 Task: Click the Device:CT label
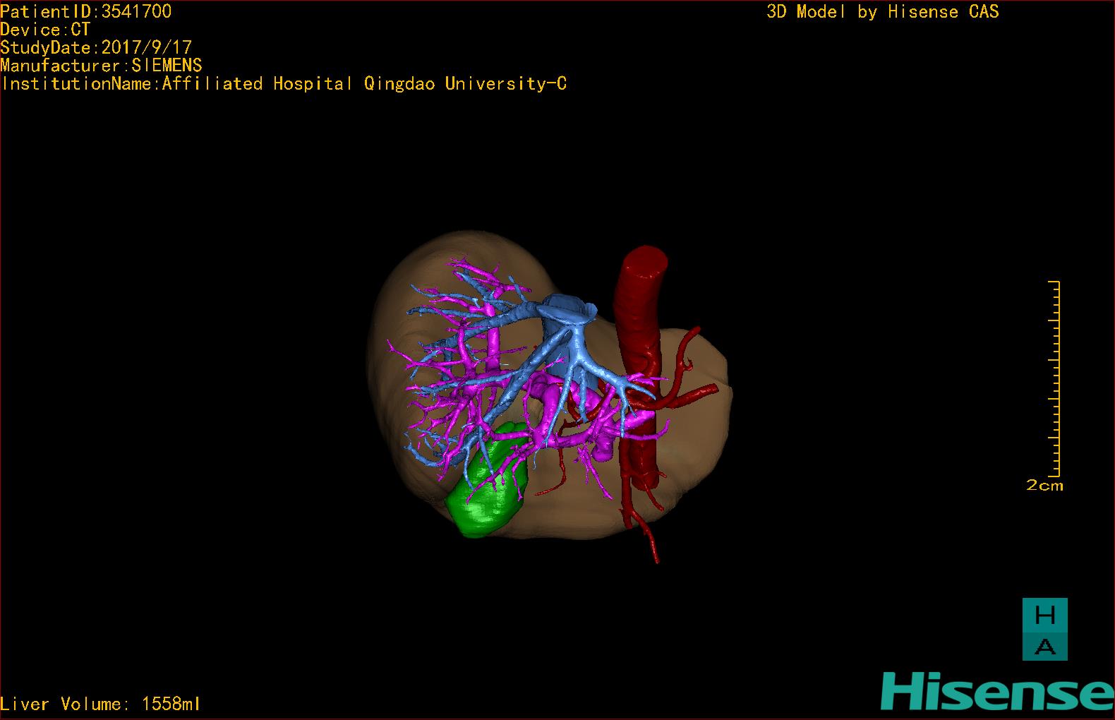click(x=45, y=30)
